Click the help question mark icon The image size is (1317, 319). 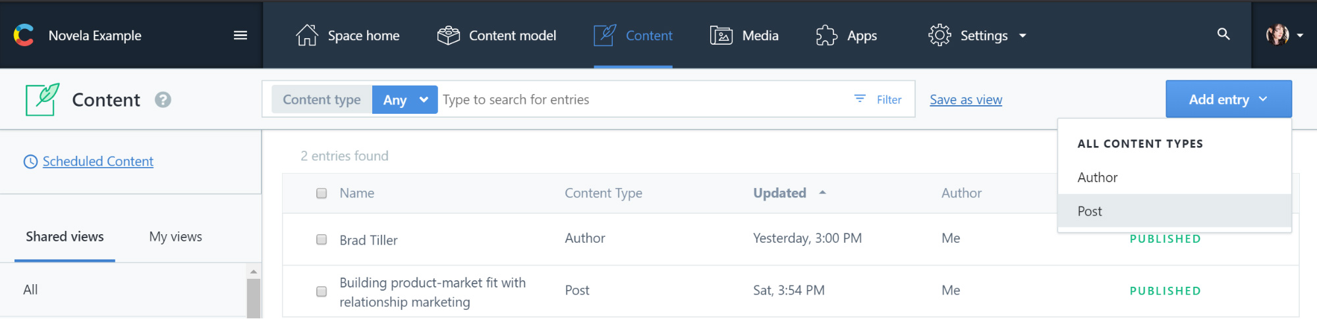(x=163, y=100)
